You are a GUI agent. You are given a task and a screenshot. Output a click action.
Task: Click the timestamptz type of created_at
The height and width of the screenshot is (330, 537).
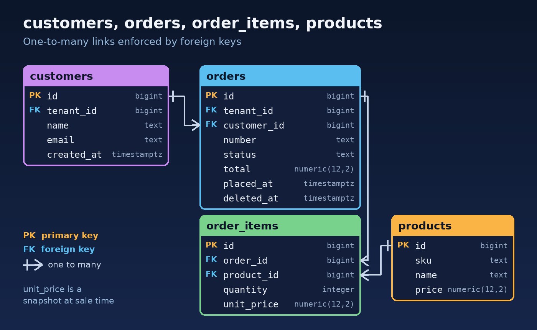click(x=137, y=154)
